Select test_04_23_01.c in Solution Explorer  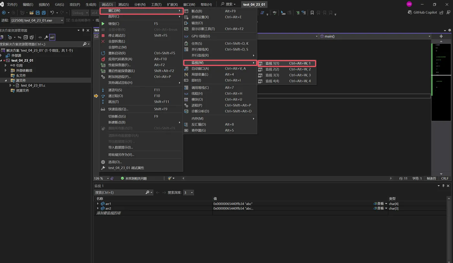click(x=33, y=86)
